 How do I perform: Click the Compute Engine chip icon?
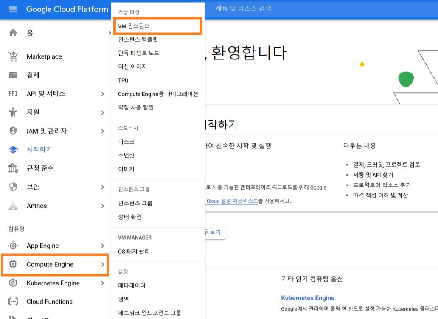(x=13, y=264)
